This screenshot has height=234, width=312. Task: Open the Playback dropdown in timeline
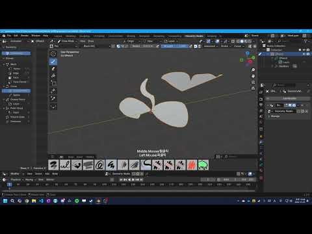pyautogui.click(x=17, y=179)
